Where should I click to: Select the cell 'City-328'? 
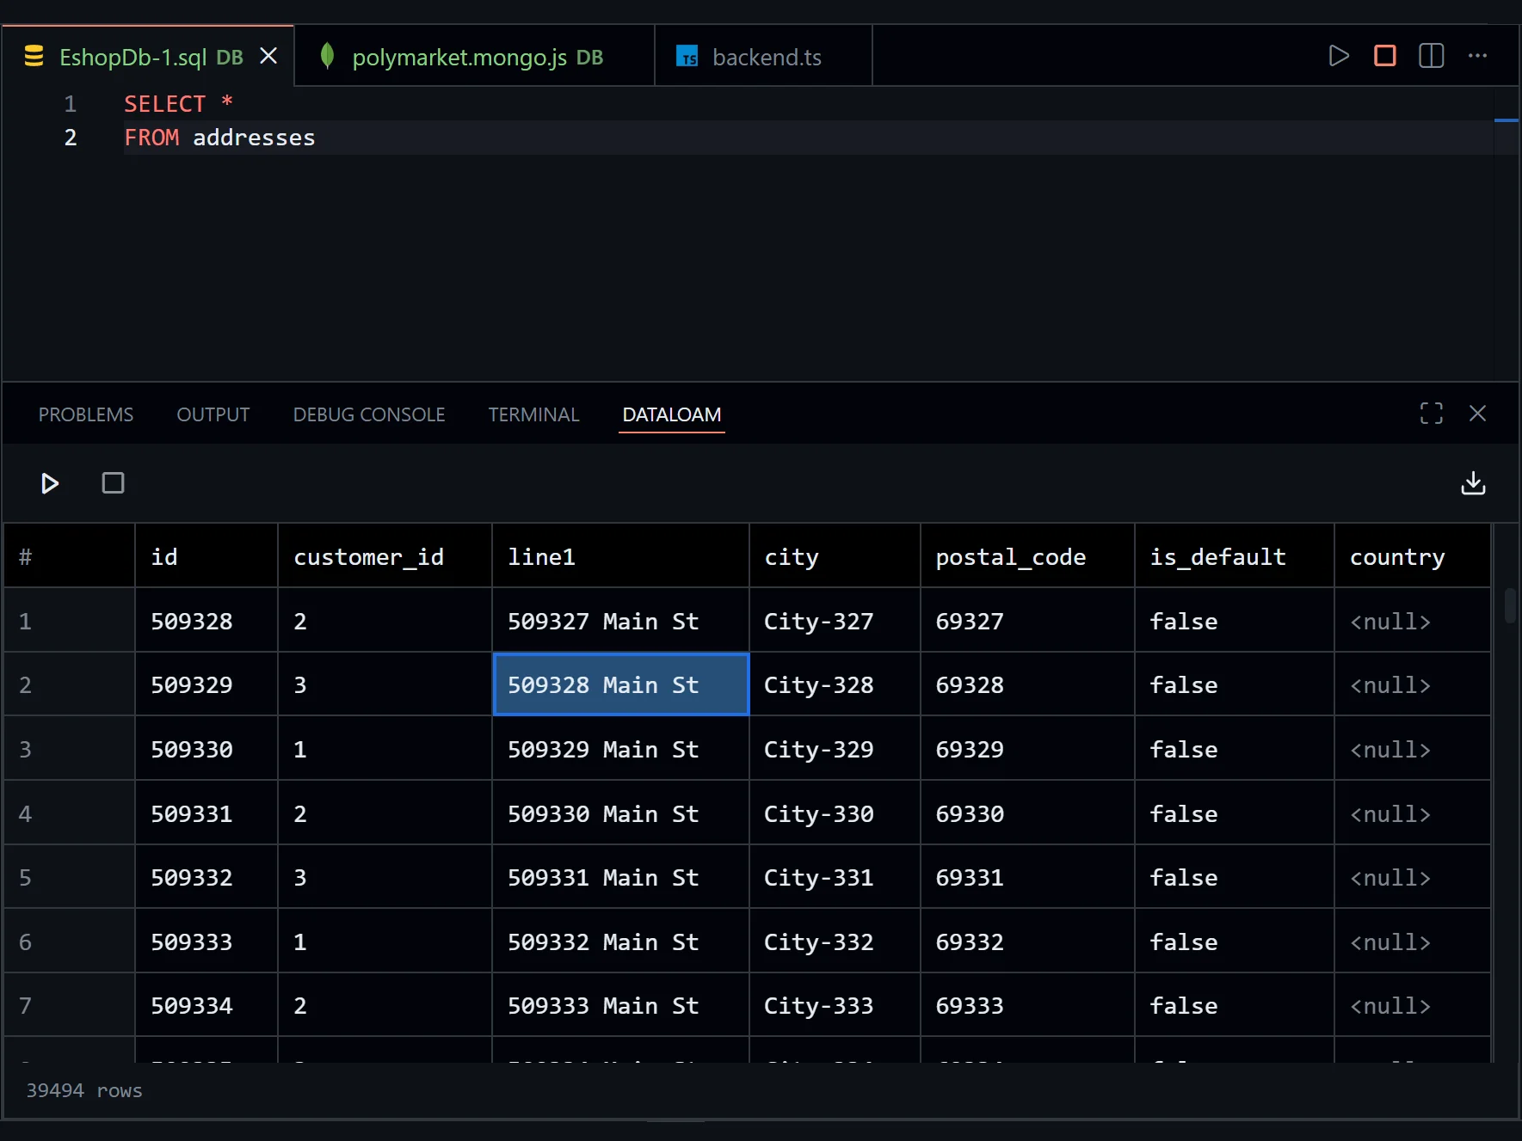[x=835, y=684]
